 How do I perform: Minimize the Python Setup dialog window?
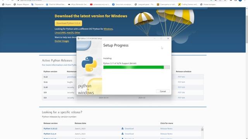click(155, 39)
